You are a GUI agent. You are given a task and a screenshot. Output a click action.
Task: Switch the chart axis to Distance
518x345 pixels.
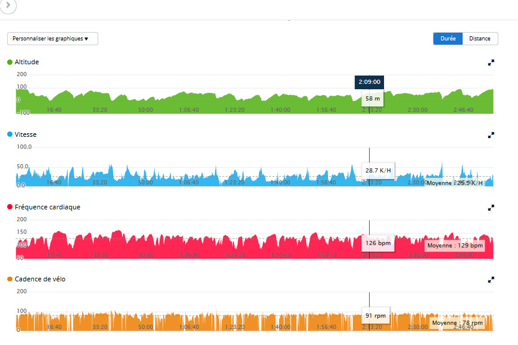click(480, 39)
